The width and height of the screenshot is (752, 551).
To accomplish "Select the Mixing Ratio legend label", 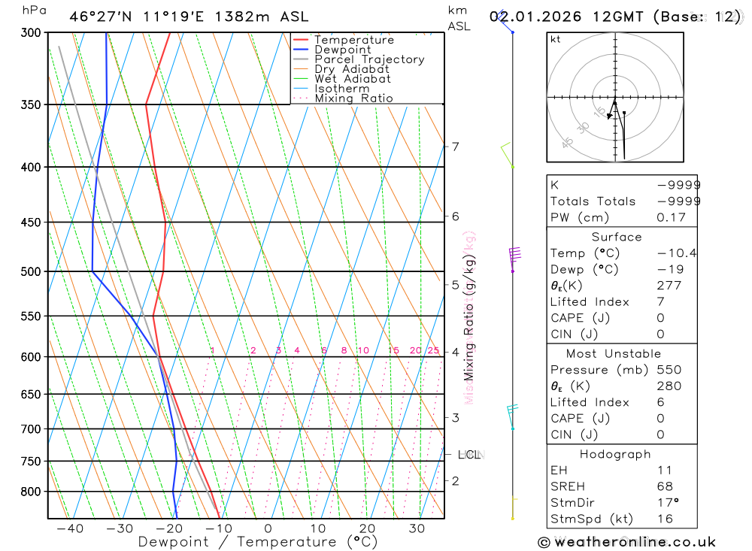I will [x=353, y=98].
